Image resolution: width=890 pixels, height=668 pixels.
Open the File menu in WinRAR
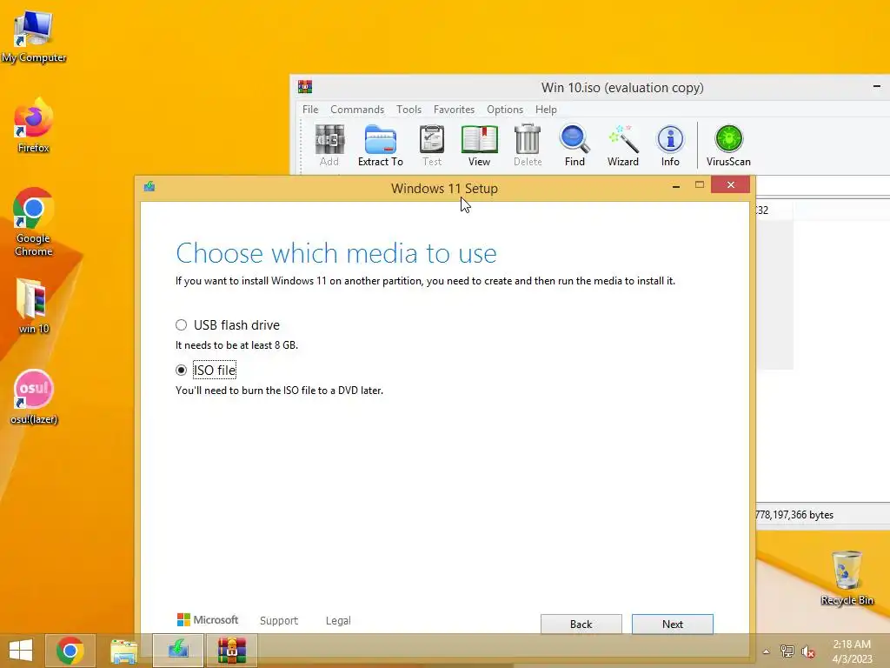[310, 109]
